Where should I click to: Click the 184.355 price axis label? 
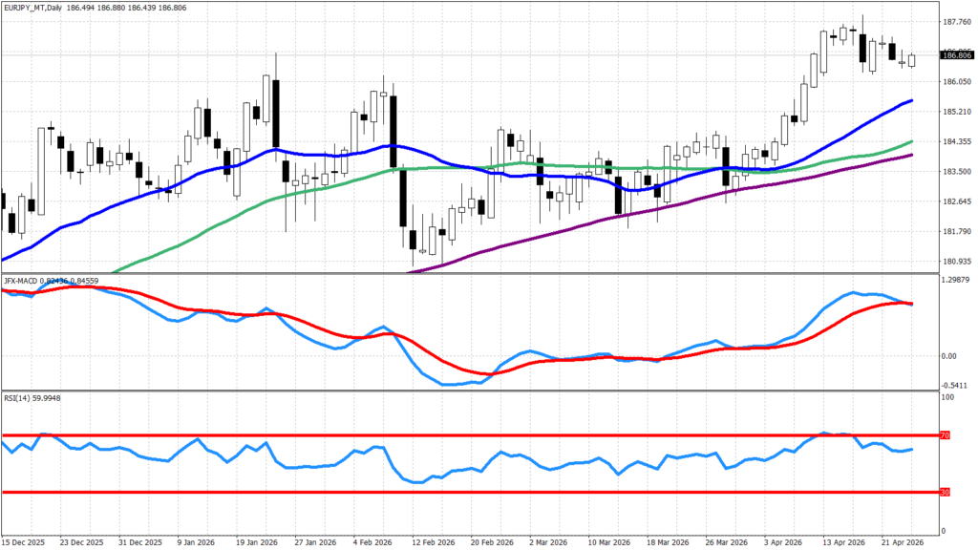[x=956, y=142]
